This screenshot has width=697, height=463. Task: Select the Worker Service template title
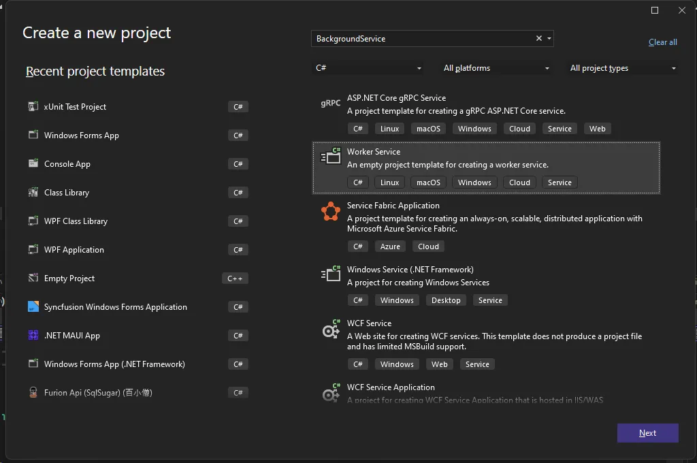[x=374, y=152]
